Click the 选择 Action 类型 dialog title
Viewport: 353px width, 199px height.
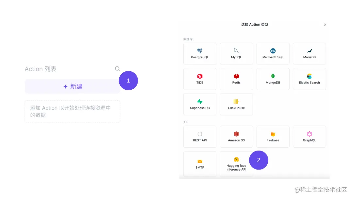[255, 25]
